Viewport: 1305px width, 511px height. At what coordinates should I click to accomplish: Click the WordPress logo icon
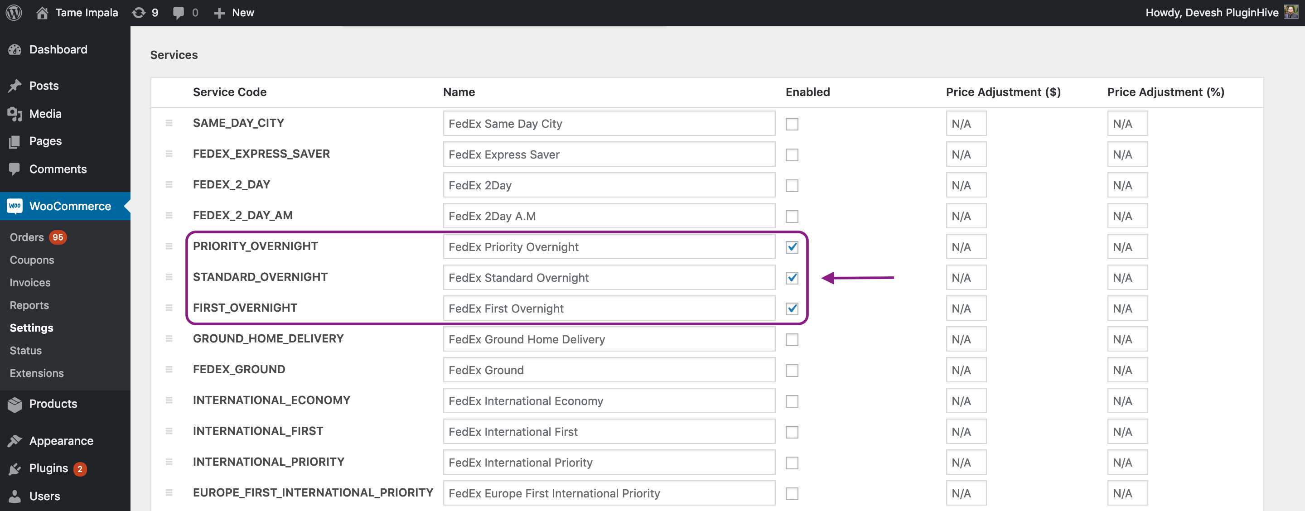point(15,12)
